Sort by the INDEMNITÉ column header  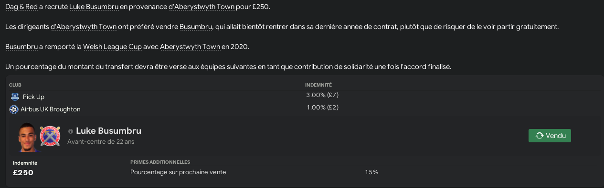click(x=318, y=85)
